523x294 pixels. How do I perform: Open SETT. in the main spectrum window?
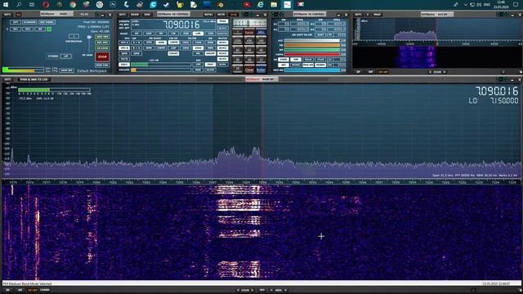7,79
